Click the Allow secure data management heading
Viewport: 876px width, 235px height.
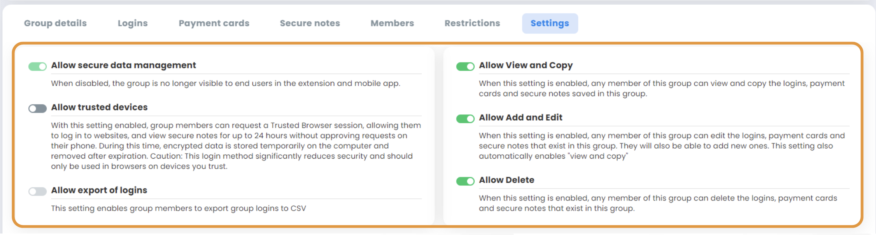coord(123,65)
